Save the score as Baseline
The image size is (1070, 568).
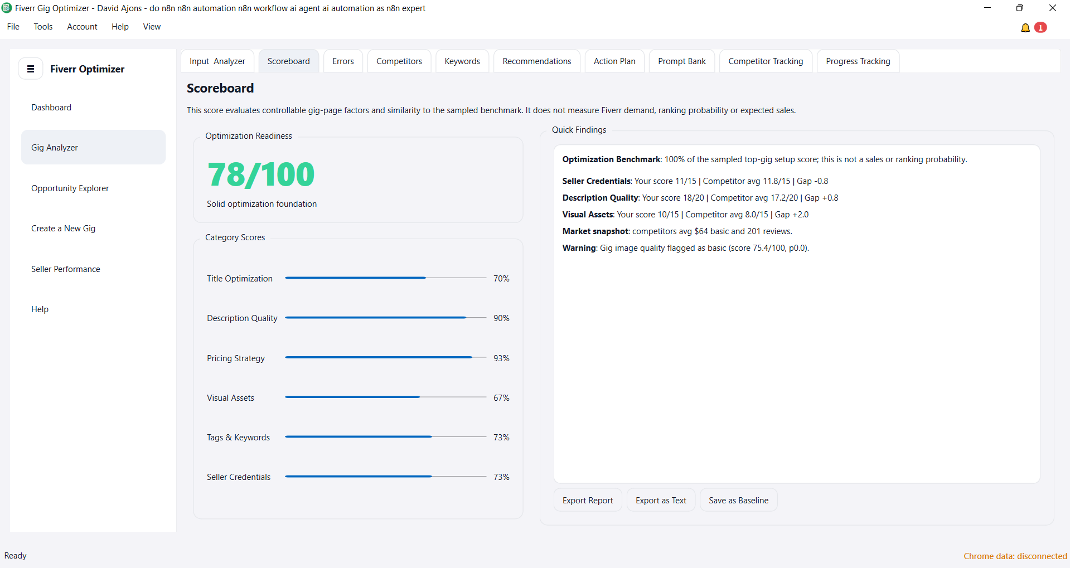(x=738, y=501)
